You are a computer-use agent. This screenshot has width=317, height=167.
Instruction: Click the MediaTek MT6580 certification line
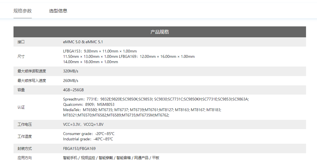coord(142,110)
